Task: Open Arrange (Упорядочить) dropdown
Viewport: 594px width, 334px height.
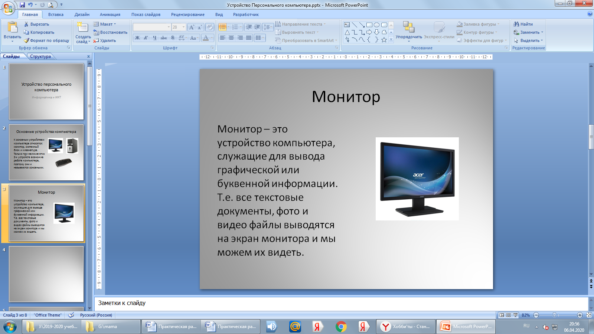Action: click(x=409, y=32)
